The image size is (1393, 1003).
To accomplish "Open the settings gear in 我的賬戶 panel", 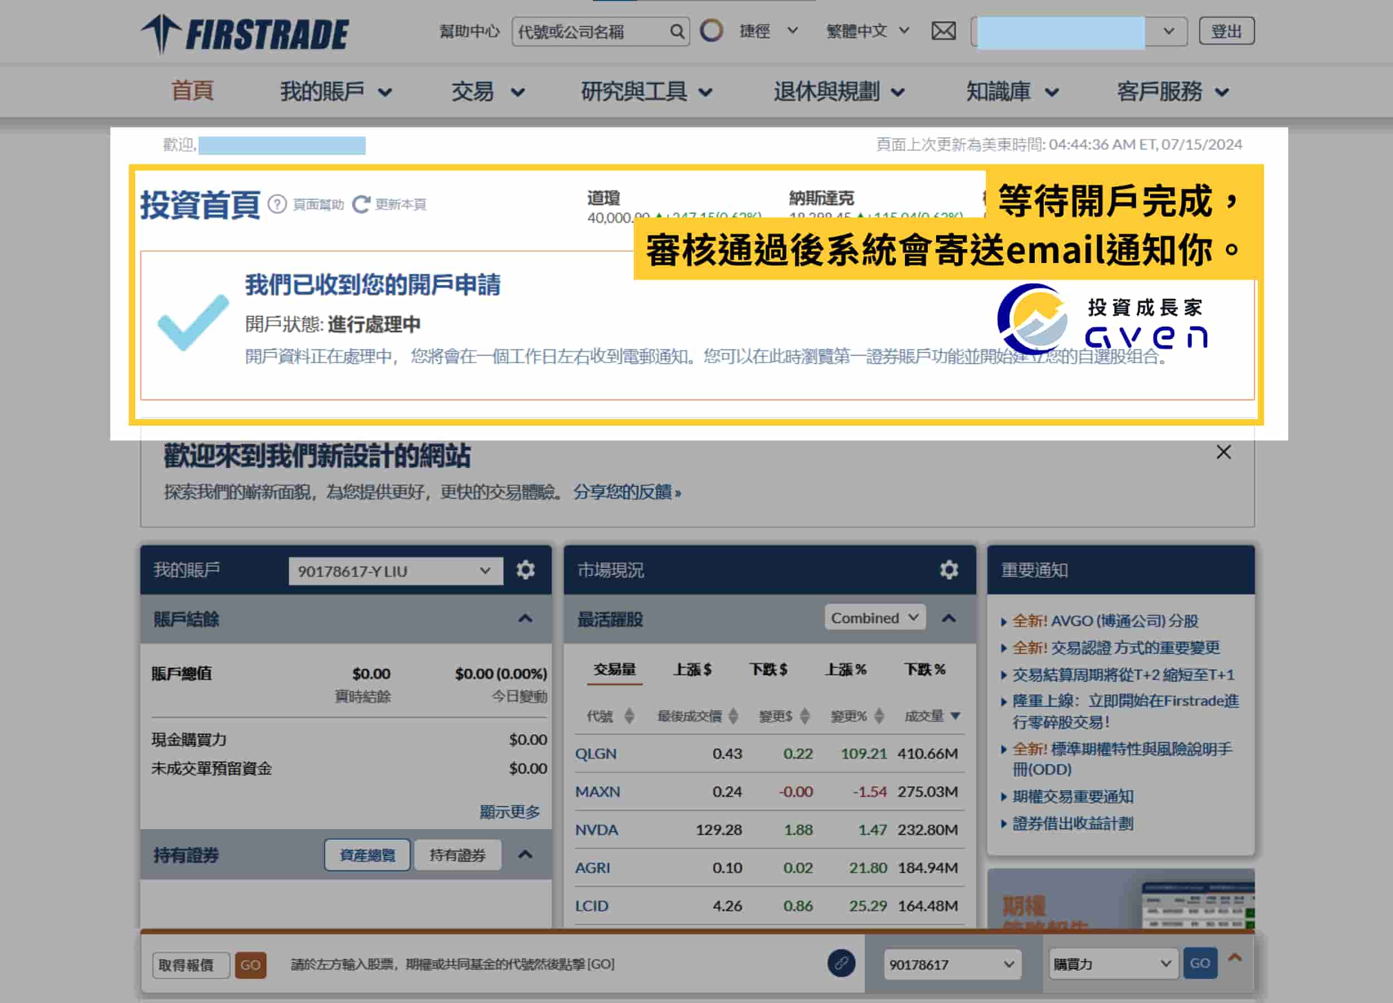I will click(525, 570).
